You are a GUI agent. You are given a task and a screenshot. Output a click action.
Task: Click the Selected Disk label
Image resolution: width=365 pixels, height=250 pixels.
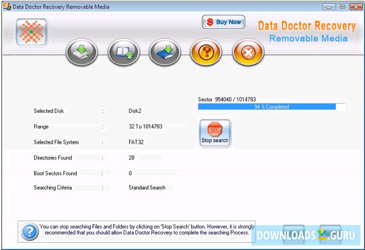(48, 111)
